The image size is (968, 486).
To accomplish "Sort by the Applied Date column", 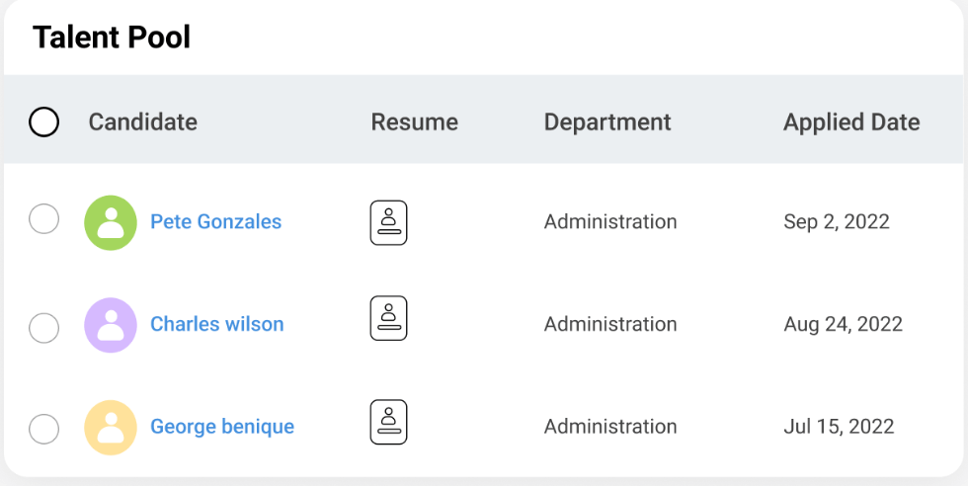I will [x=851, y=122].
